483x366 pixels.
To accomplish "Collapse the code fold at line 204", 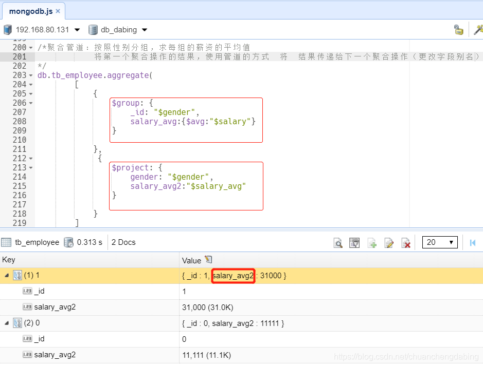I will pos(31,85).
